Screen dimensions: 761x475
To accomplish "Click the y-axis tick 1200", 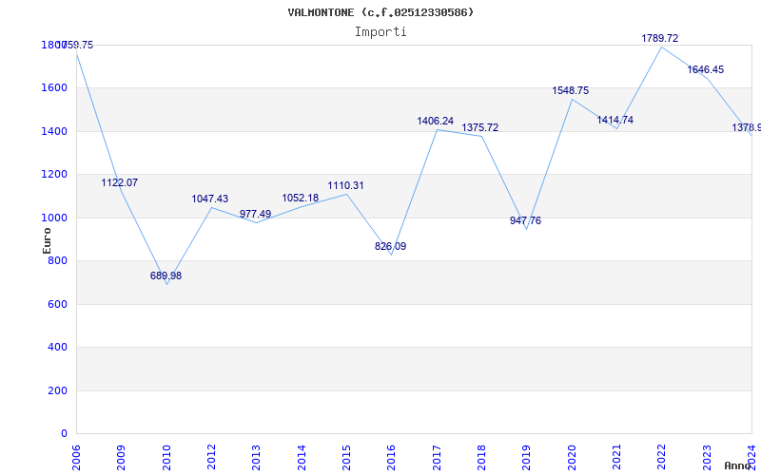I will point(54,175).
